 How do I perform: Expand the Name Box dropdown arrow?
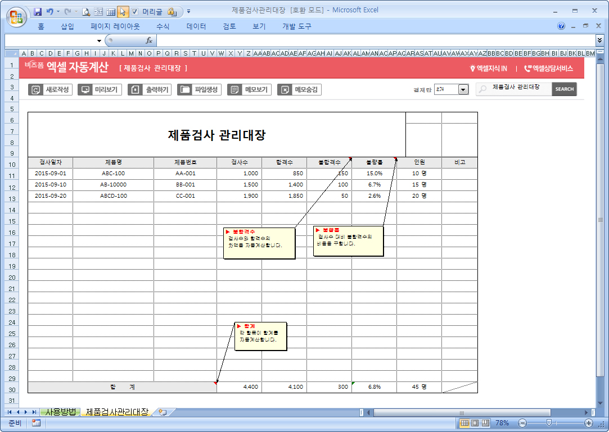[x=99, y=41]
